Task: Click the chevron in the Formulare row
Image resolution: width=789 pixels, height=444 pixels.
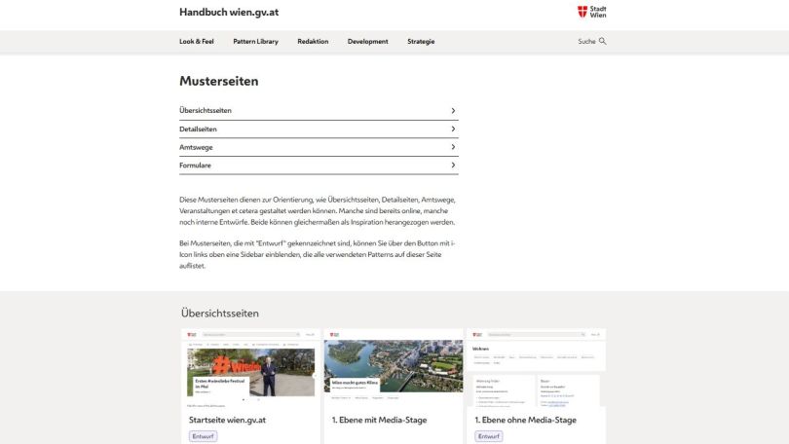Action: tap(453, 166)
